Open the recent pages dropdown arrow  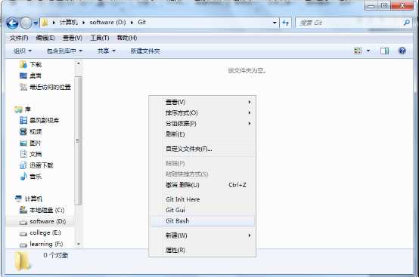tap(36, 23)
